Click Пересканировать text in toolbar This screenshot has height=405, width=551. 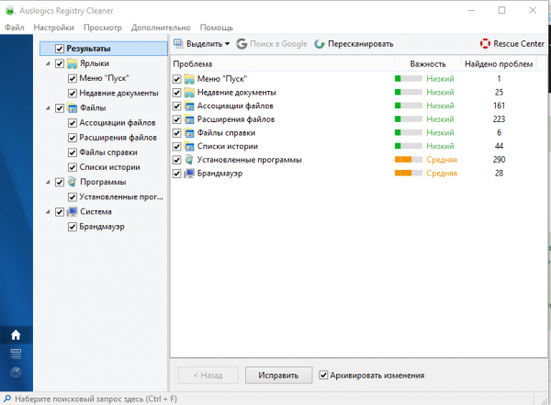tap(361, 44)
